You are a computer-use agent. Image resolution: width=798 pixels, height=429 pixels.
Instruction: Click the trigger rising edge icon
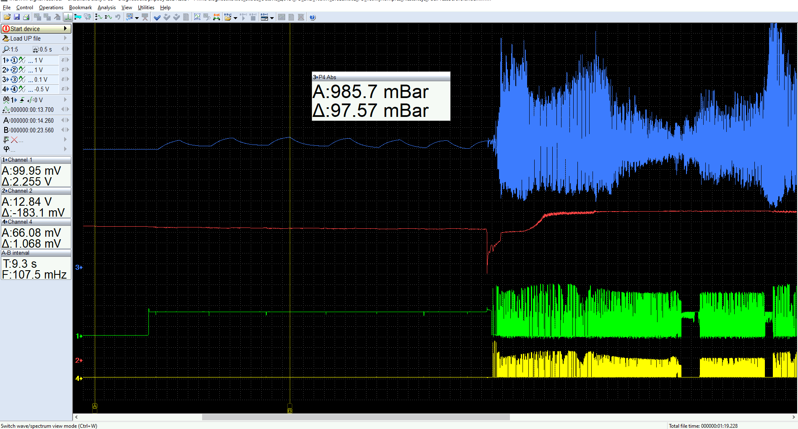[x=22, y=100]
